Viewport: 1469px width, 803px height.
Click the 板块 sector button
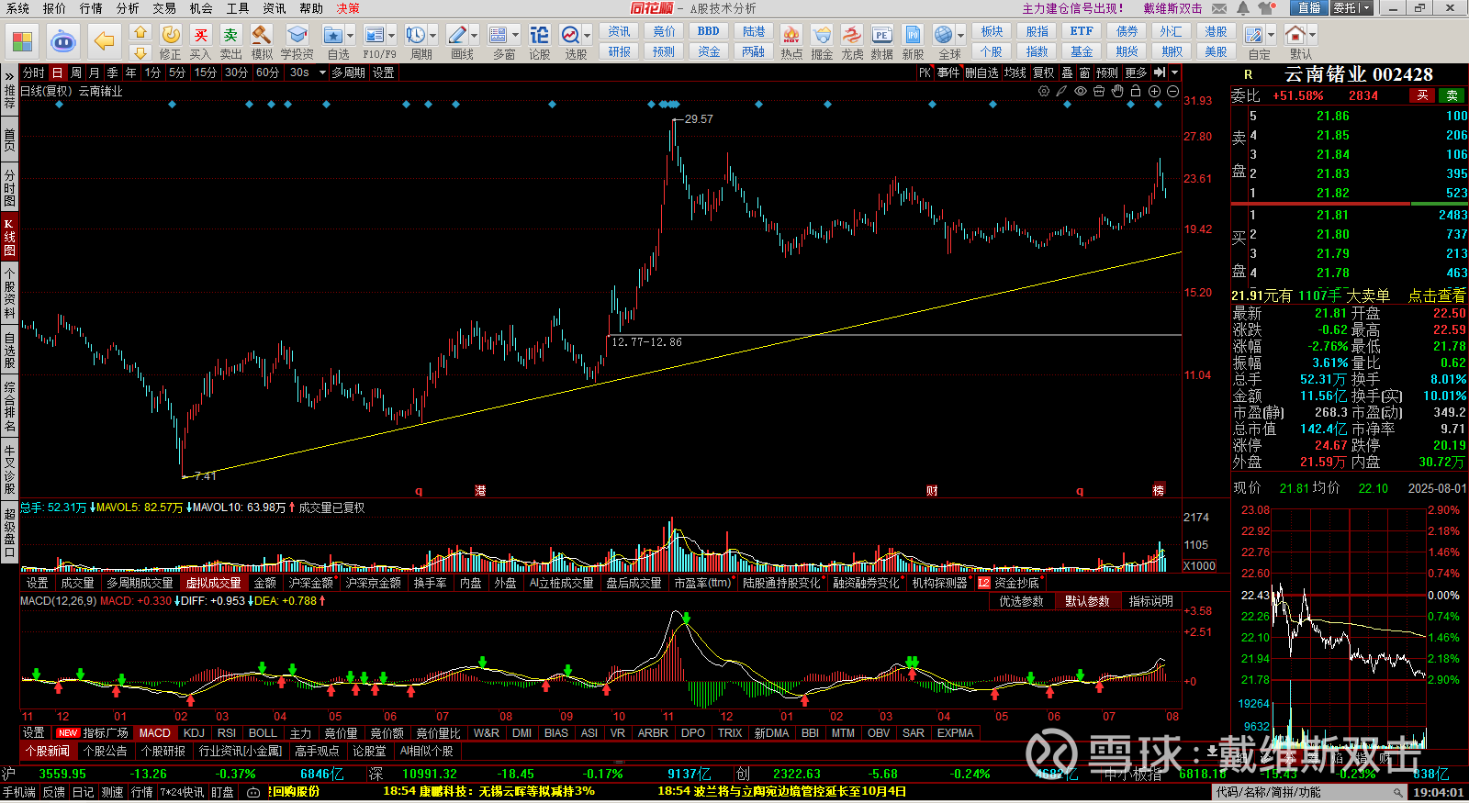992,31
